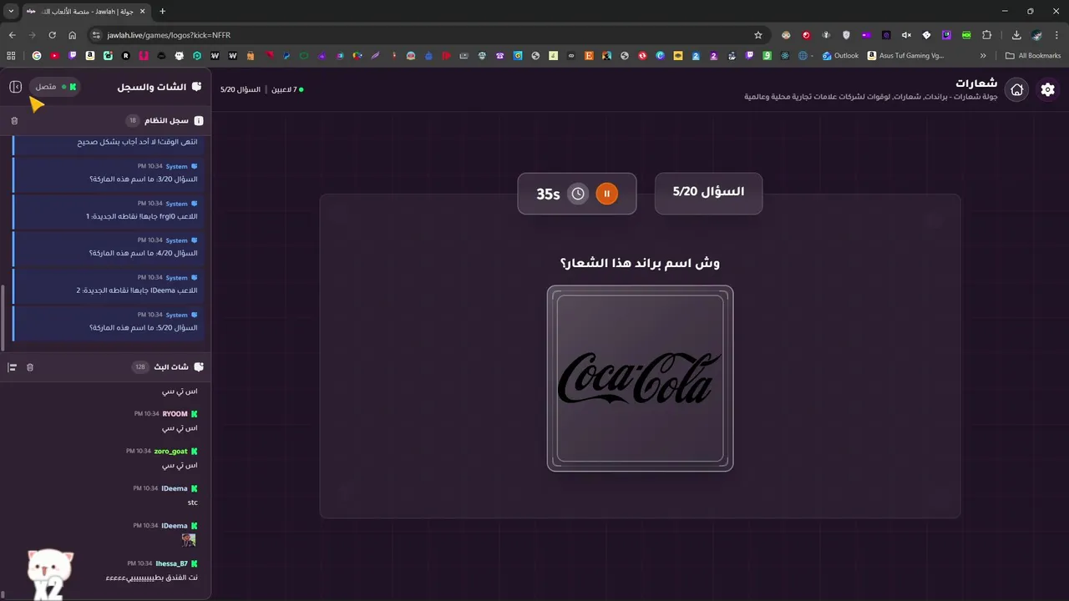
Task: Open the Chrome three-dot menu
Action: point(1056,35)
